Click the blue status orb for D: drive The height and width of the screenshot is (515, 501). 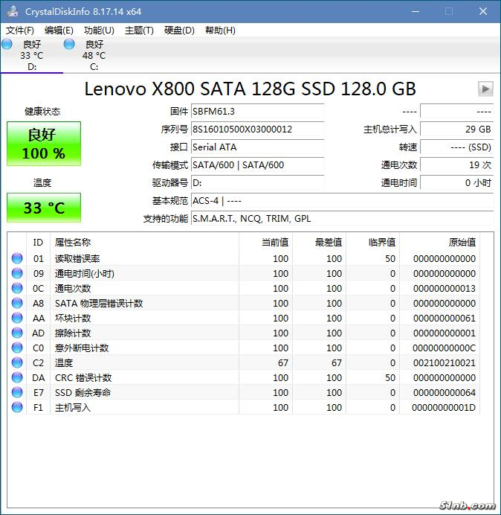[x=7, y=44]
